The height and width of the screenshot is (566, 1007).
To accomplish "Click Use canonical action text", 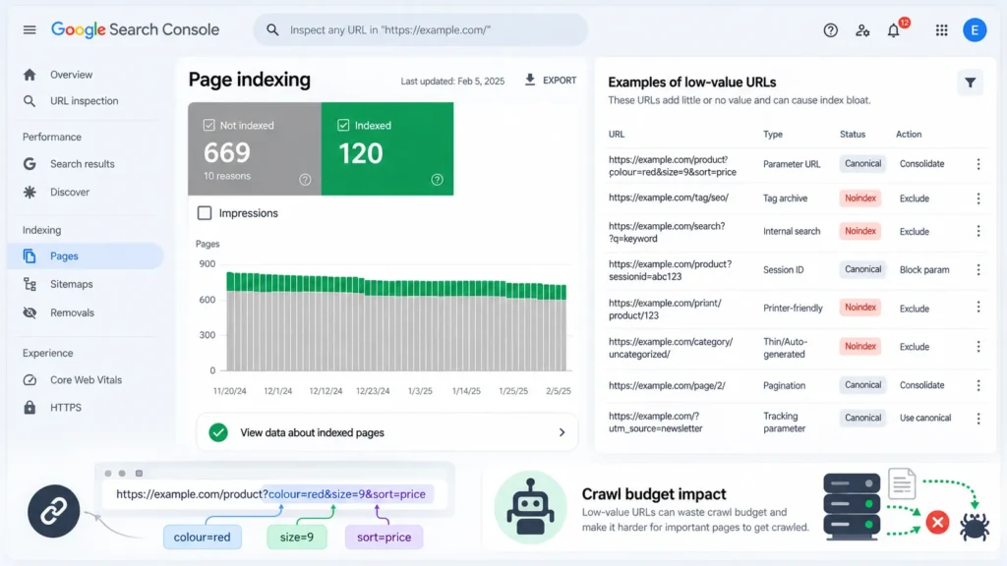I will (x=924, y=418).
